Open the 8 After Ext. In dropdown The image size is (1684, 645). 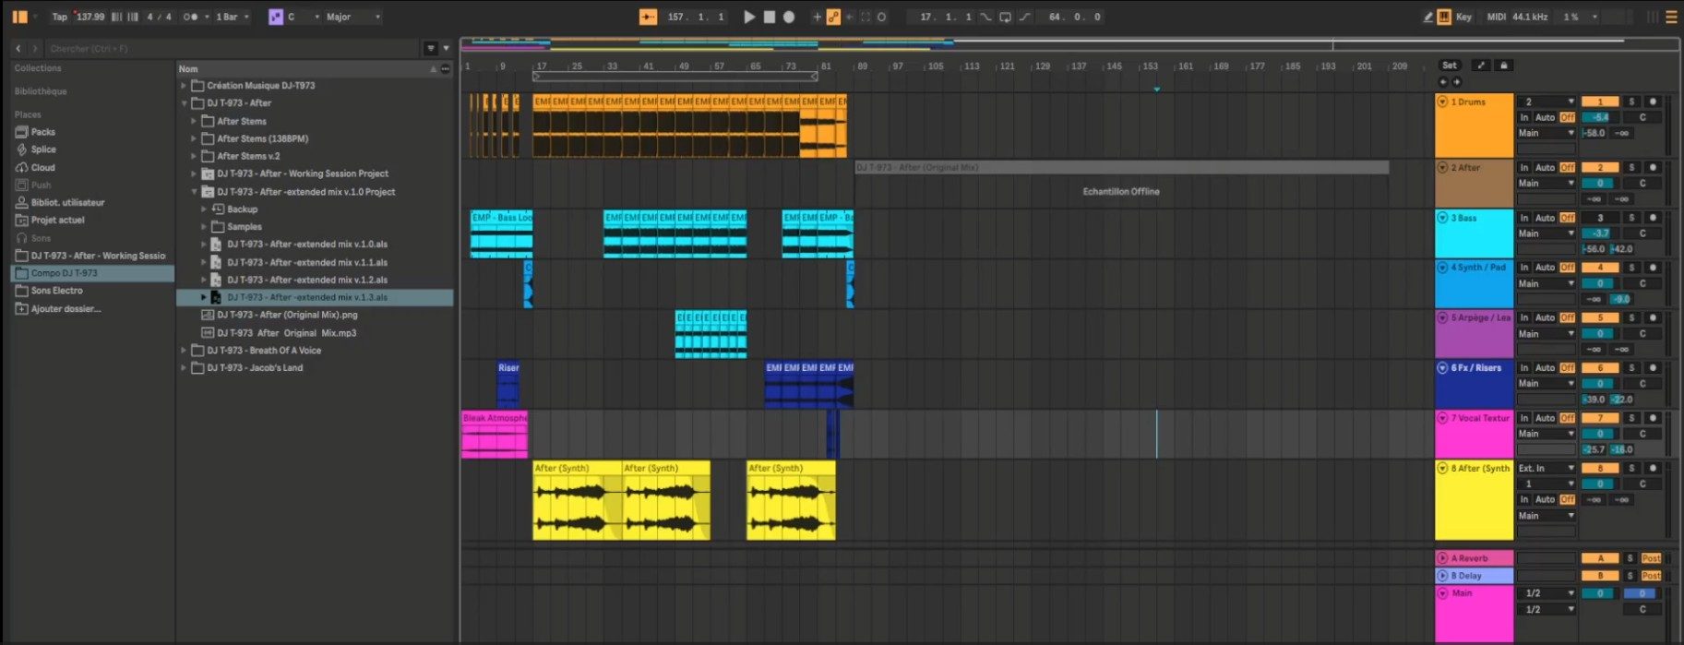[x=1547, y=468]
